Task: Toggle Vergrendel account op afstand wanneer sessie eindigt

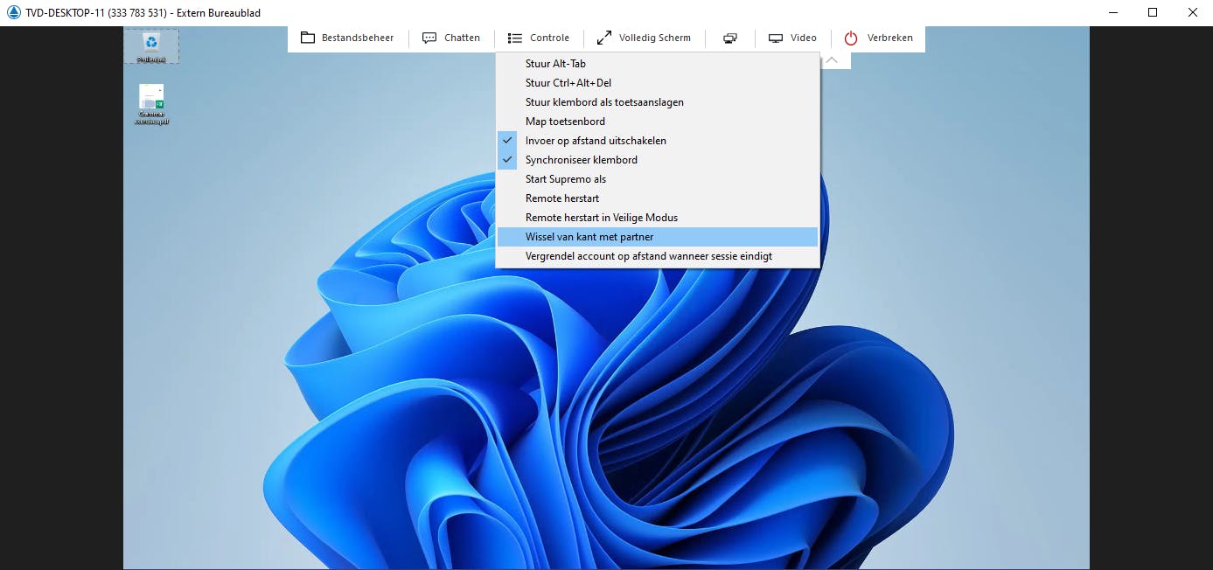Action: click(658, 256)
